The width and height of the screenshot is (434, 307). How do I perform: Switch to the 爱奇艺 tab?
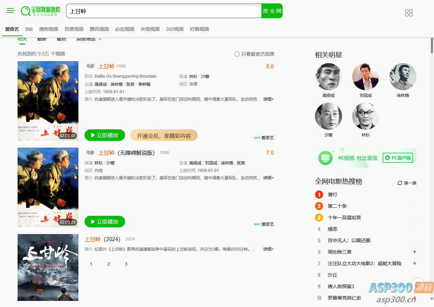12,29
